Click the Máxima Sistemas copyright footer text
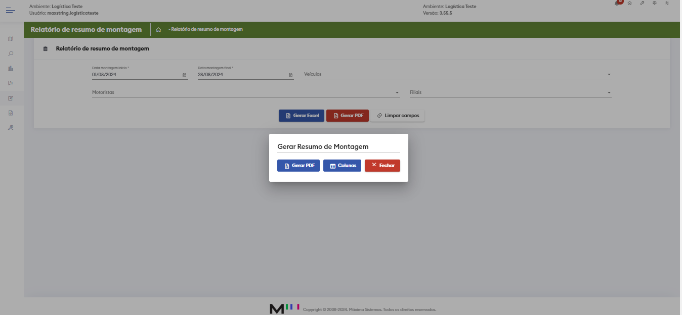682x315 pixels. coord(369,309)
